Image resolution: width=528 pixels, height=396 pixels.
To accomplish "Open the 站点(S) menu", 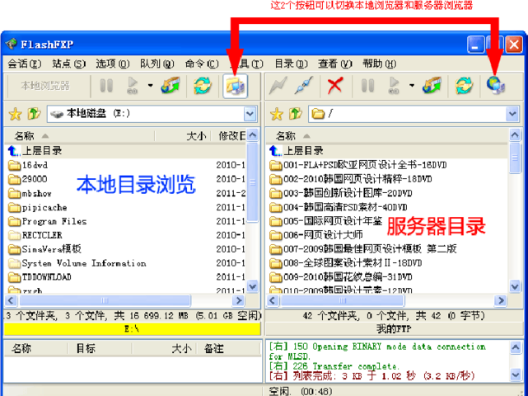I will point(68,64).
